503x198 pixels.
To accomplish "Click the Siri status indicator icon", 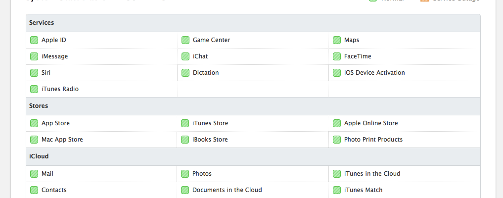I will [x=34, y=73].
